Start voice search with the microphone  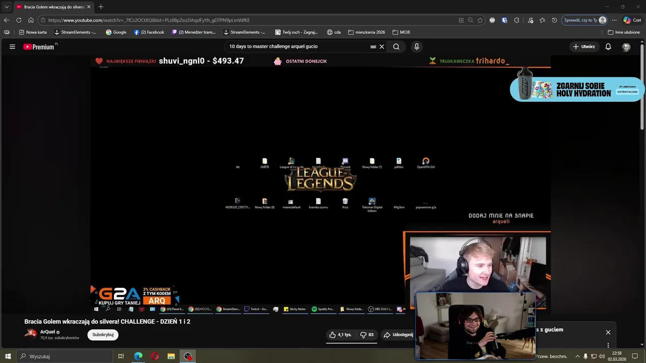tap(416, 46)
